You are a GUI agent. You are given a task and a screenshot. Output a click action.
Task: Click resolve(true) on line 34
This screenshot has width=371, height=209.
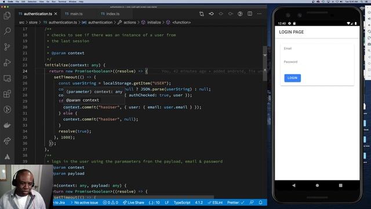(75, 131)
